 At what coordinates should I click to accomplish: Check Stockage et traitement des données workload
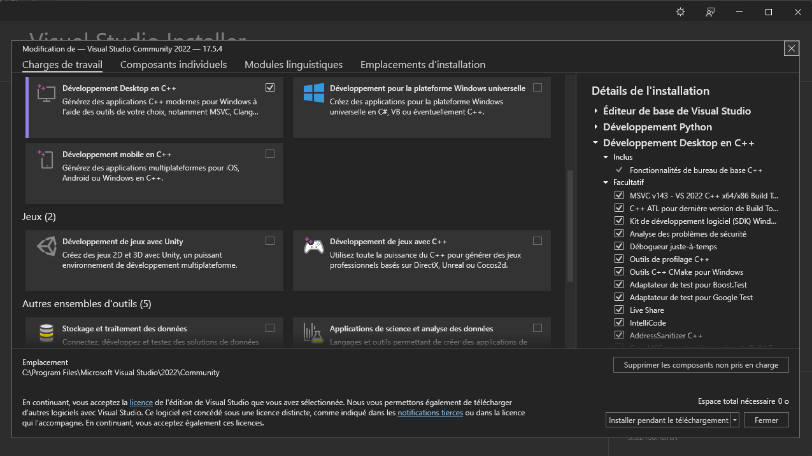(x=270, y=328)
